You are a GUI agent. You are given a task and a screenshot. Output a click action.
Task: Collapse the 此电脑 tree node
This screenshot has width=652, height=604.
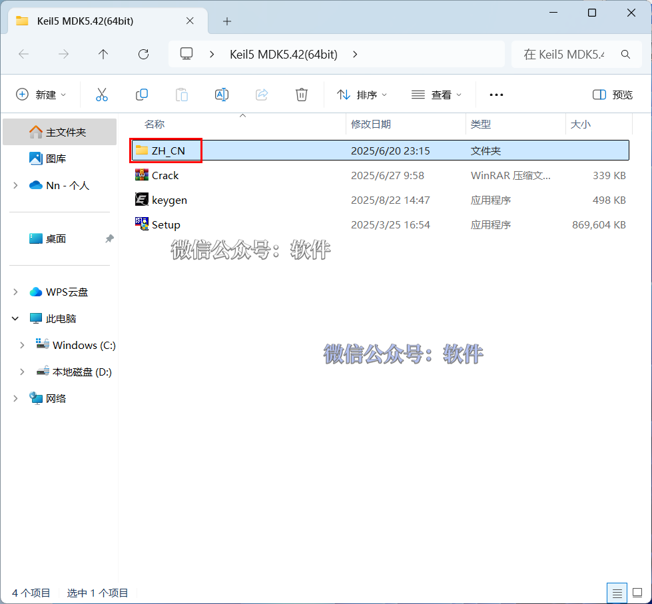point(15,318)
